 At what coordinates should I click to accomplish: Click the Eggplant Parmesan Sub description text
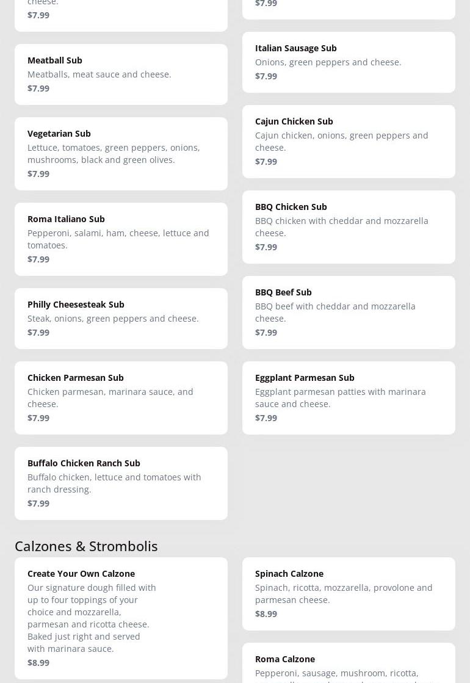click(x=341, y=397)
